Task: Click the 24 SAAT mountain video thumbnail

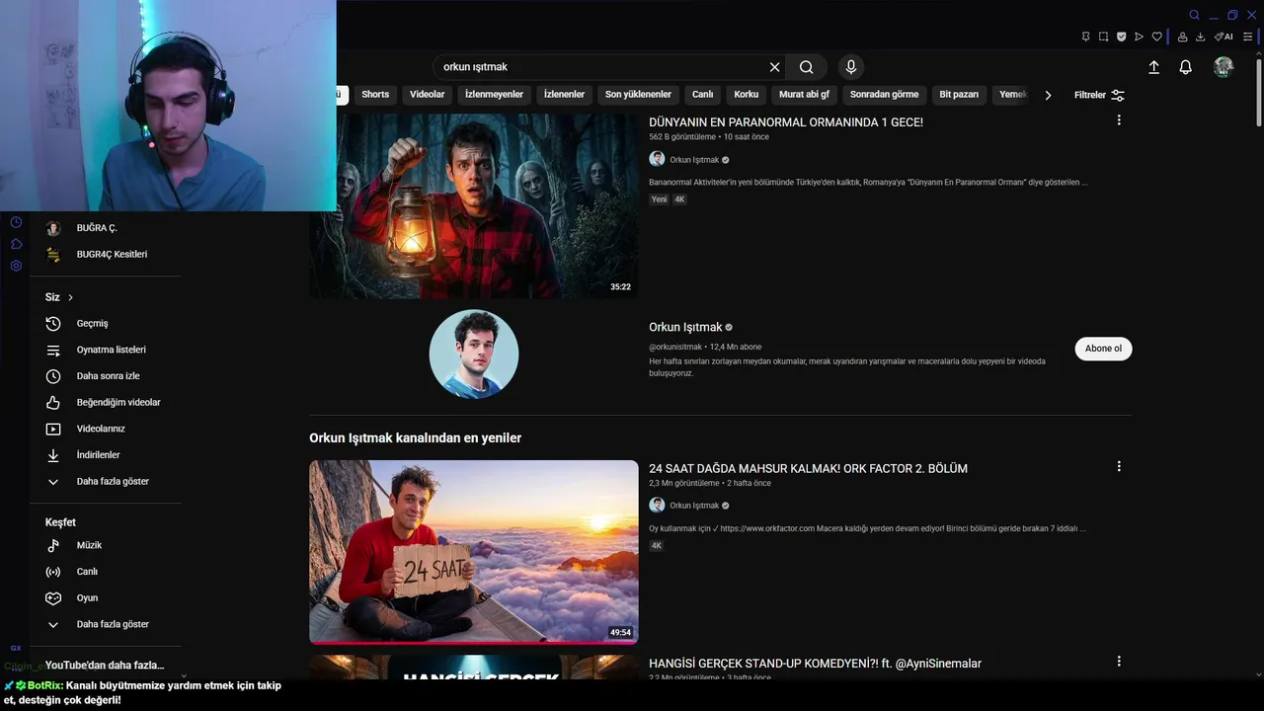Action: tap(474, 552)
